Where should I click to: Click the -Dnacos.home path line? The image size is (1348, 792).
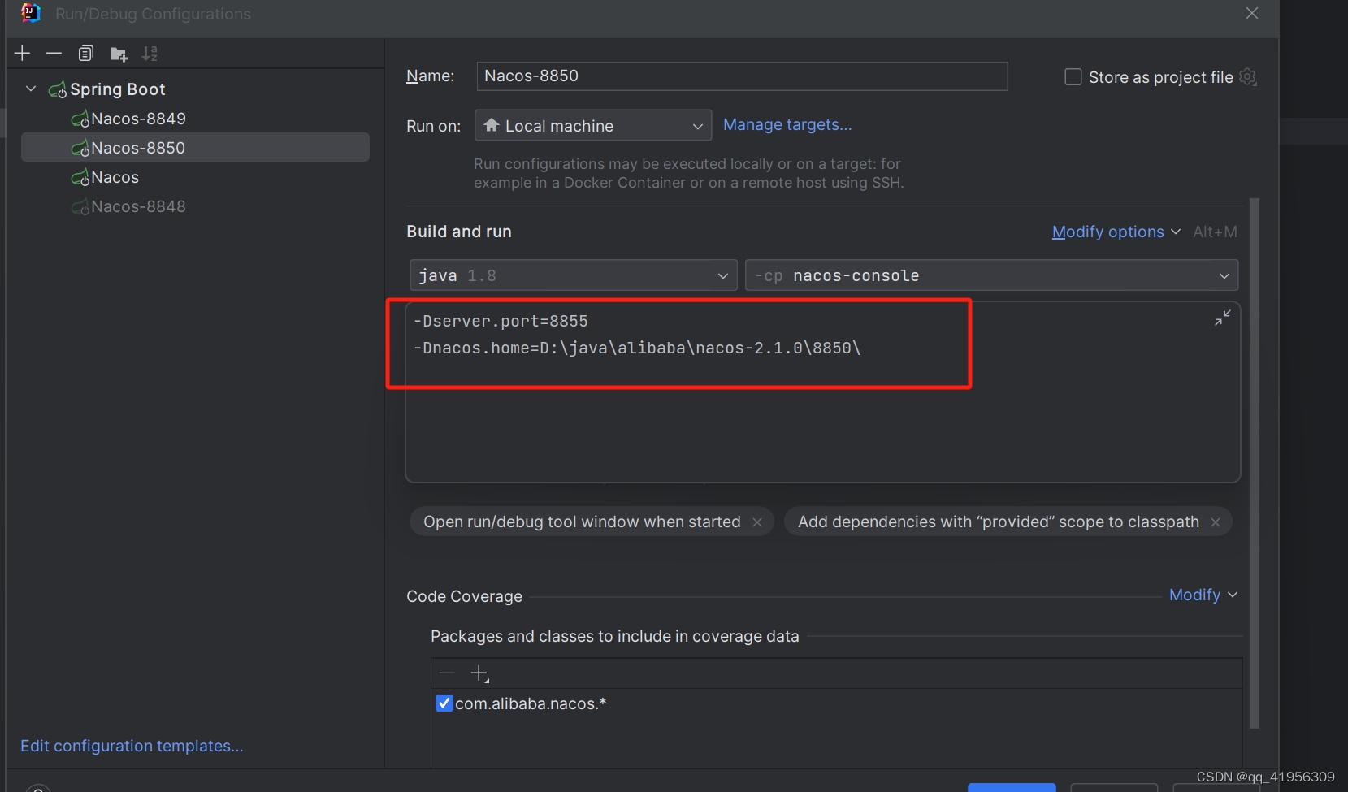(x=637, y=348)
